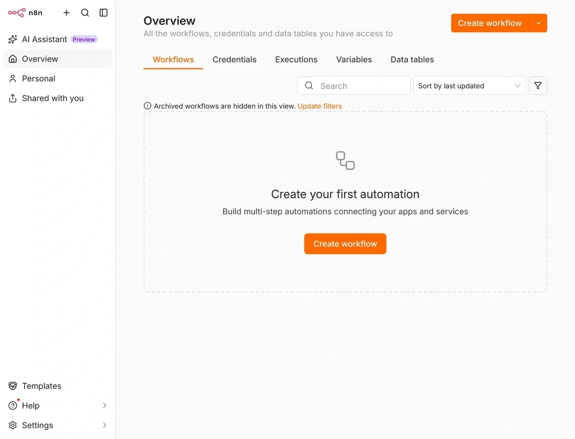The image size is (575, 439).
Task: Open the Sort by last updated dropdown
Action: point(470,86)
